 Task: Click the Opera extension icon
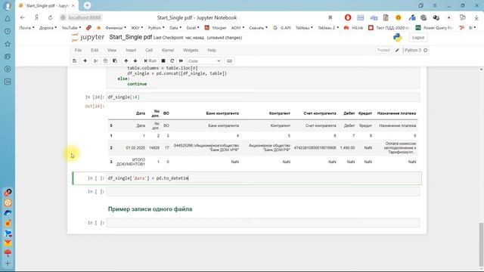coord(348,17)
